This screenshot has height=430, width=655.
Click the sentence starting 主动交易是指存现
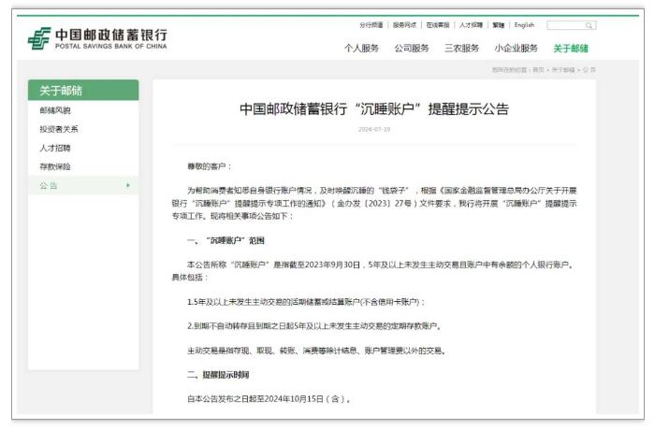(x=316, y=351)
